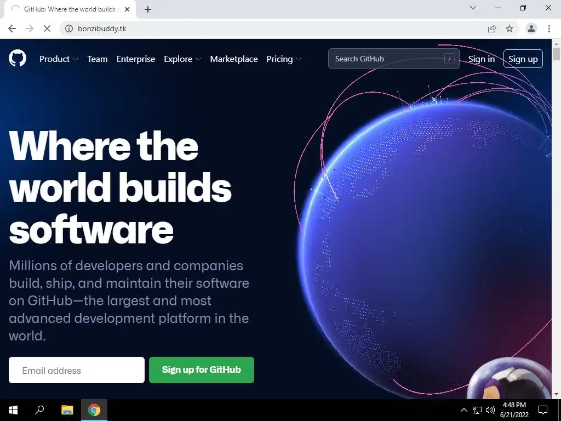561x421 pixels.
Task: Restore down the Chrome window
Action: [523, 8]
